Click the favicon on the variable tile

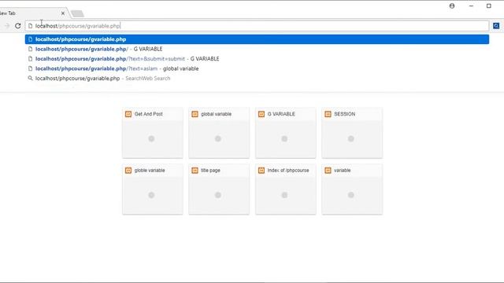328,171
